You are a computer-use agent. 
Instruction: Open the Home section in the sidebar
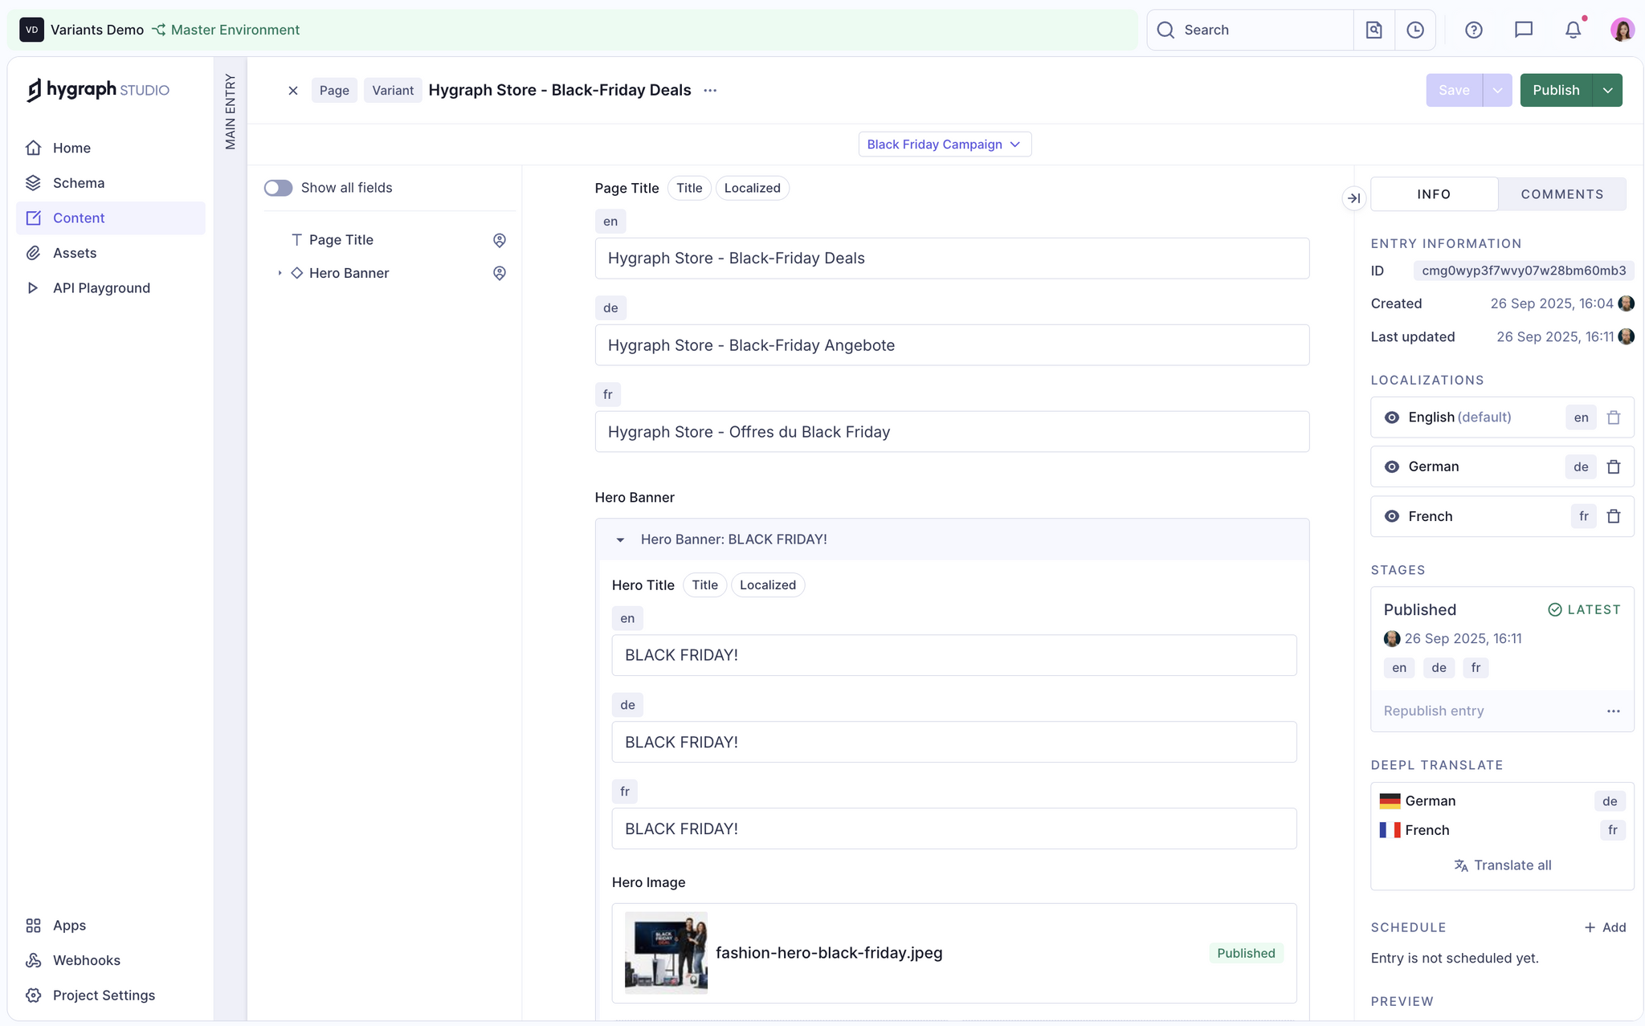(71, 148)
